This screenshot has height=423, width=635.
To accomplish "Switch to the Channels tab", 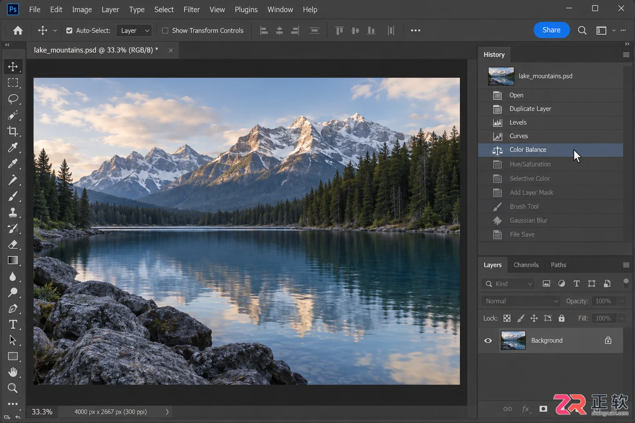I will pos(526,265).
